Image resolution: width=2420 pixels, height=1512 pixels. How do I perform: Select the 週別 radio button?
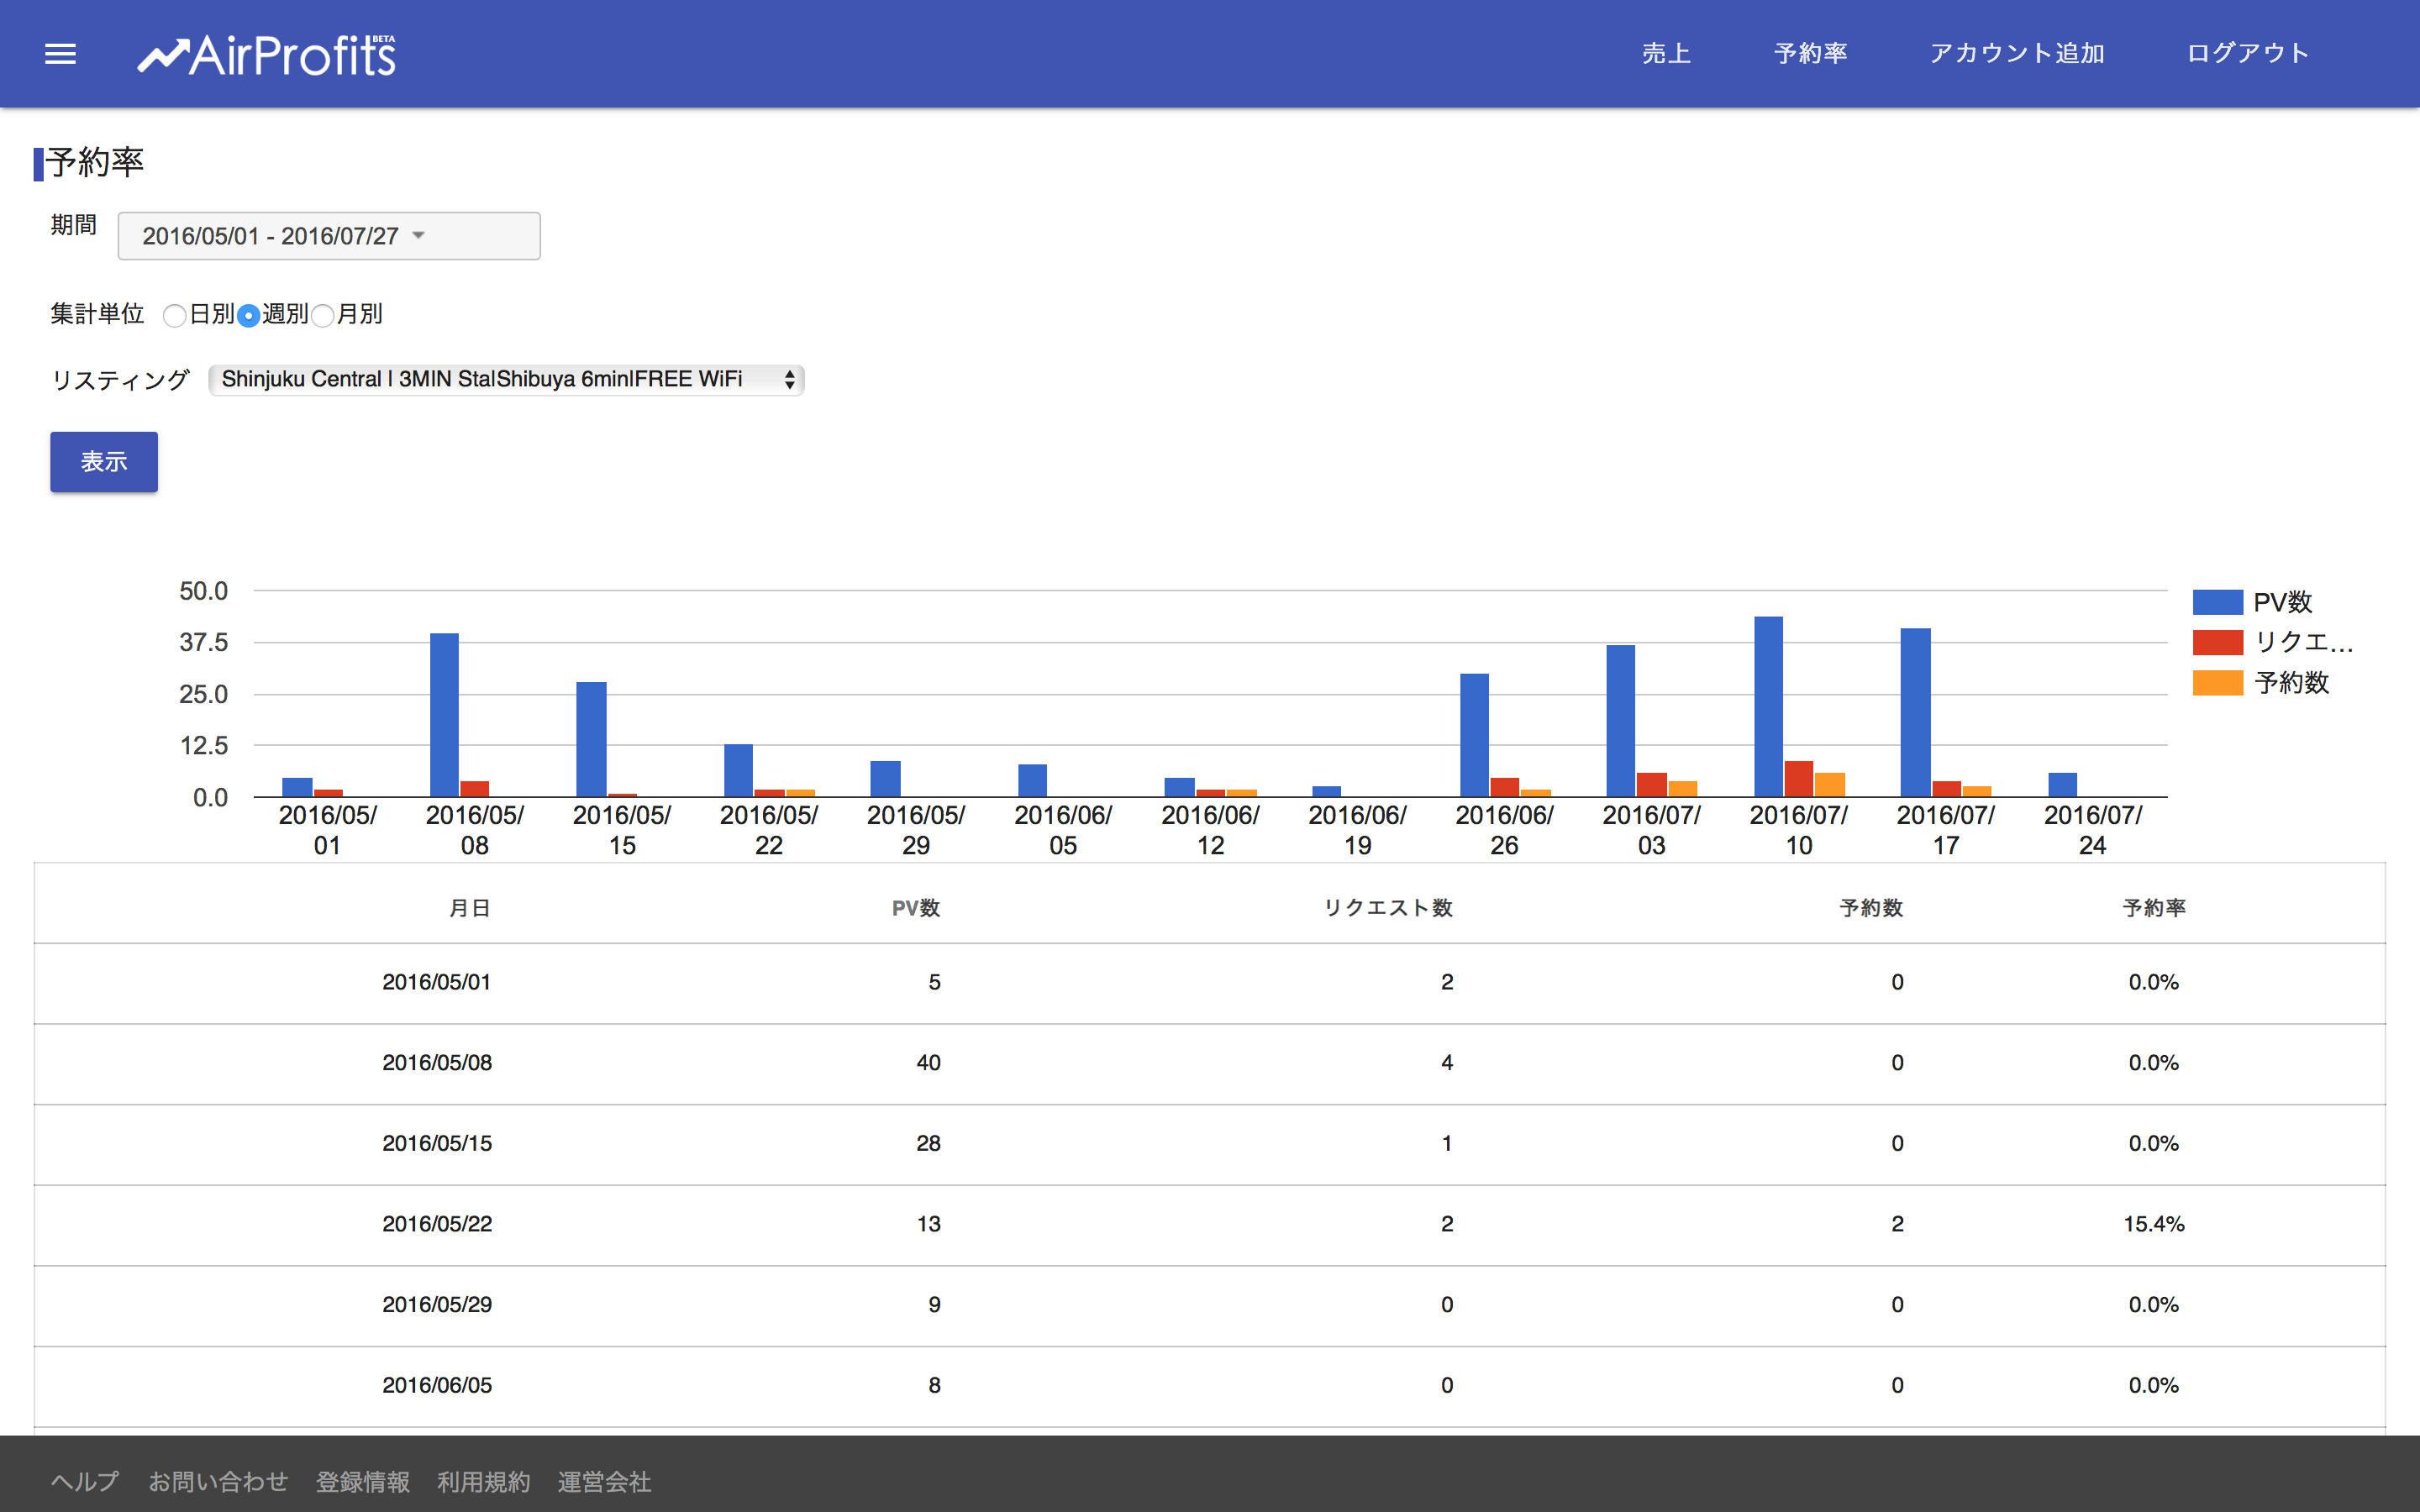[x=248, y=315]
